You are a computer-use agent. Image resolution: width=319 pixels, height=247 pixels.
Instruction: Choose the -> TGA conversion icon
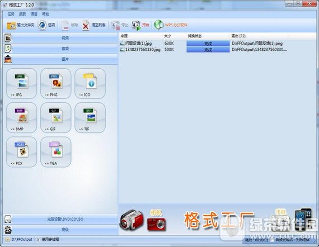coord(56,152)
